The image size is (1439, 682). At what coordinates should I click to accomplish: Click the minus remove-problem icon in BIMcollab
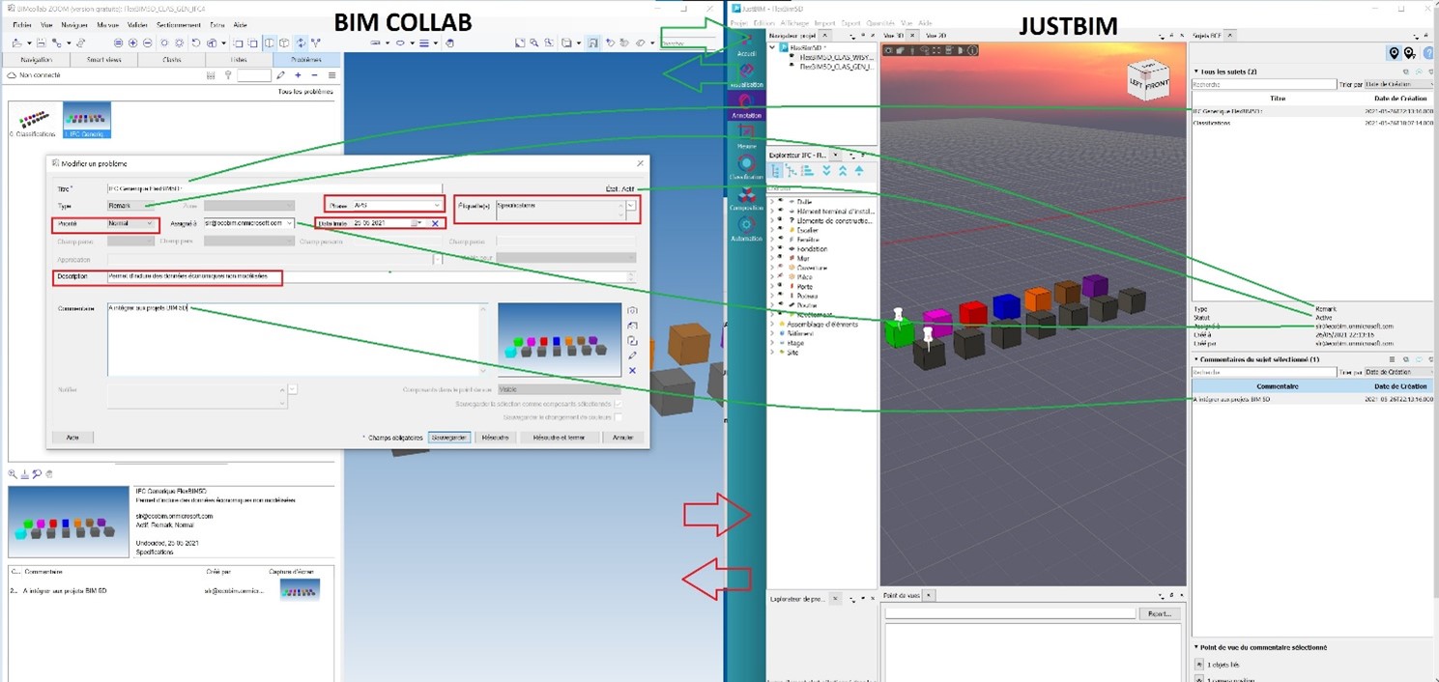click(x=314, y=75)
